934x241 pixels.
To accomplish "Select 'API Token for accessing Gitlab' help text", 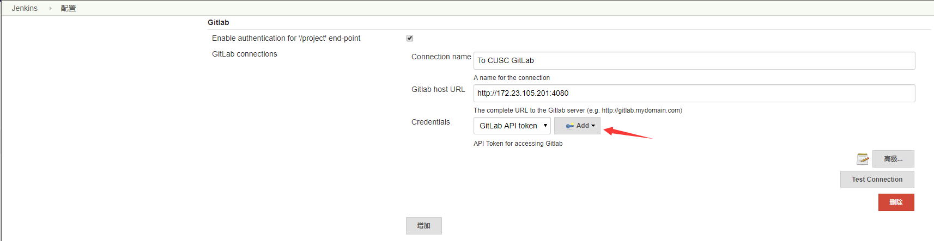I will (x=518, y=144).
